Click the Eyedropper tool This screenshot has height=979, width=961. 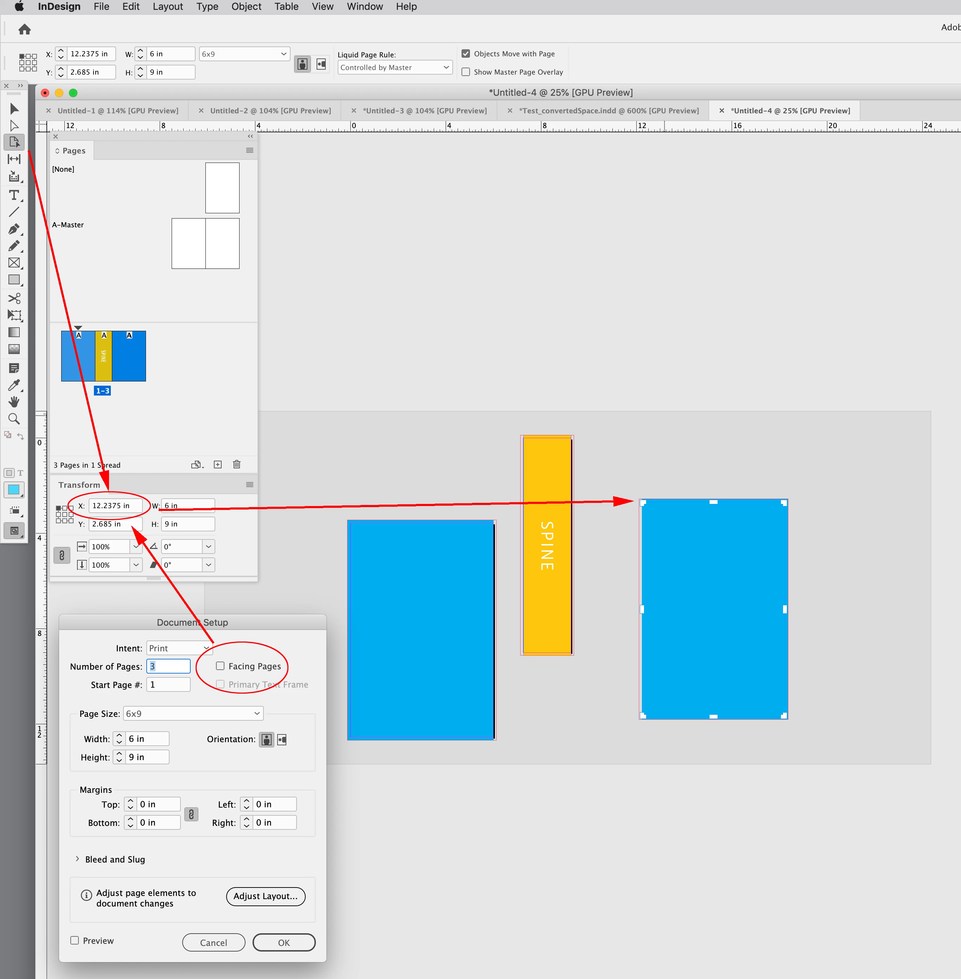point(14,385)
